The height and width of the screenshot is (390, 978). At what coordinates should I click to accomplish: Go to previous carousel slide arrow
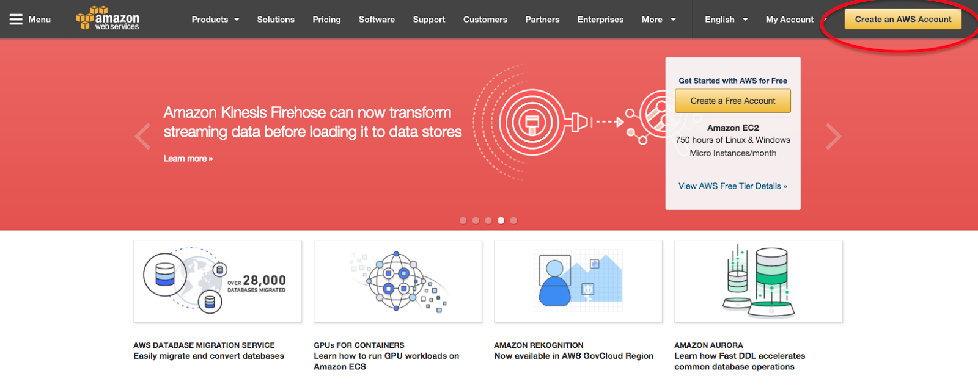(142, 136)
